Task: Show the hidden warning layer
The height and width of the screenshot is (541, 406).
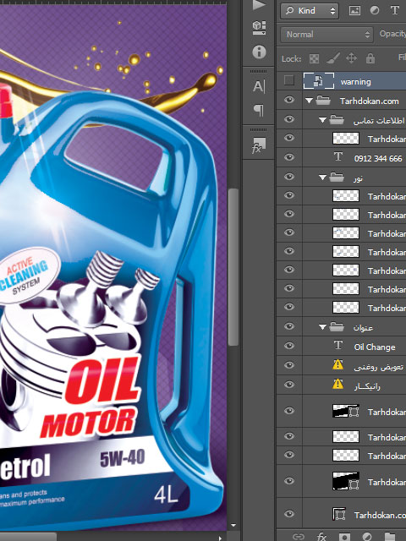Action: click(289, 81)
